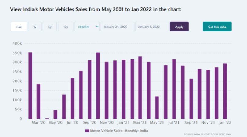Click the Jul '21 x-axis label
Image resolution: width=247 pixels, height=137 pixels.
[x=174, y=123]
